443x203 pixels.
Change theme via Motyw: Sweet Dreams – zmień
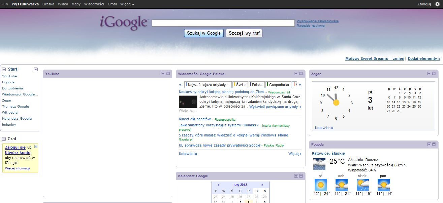(375, 58)
